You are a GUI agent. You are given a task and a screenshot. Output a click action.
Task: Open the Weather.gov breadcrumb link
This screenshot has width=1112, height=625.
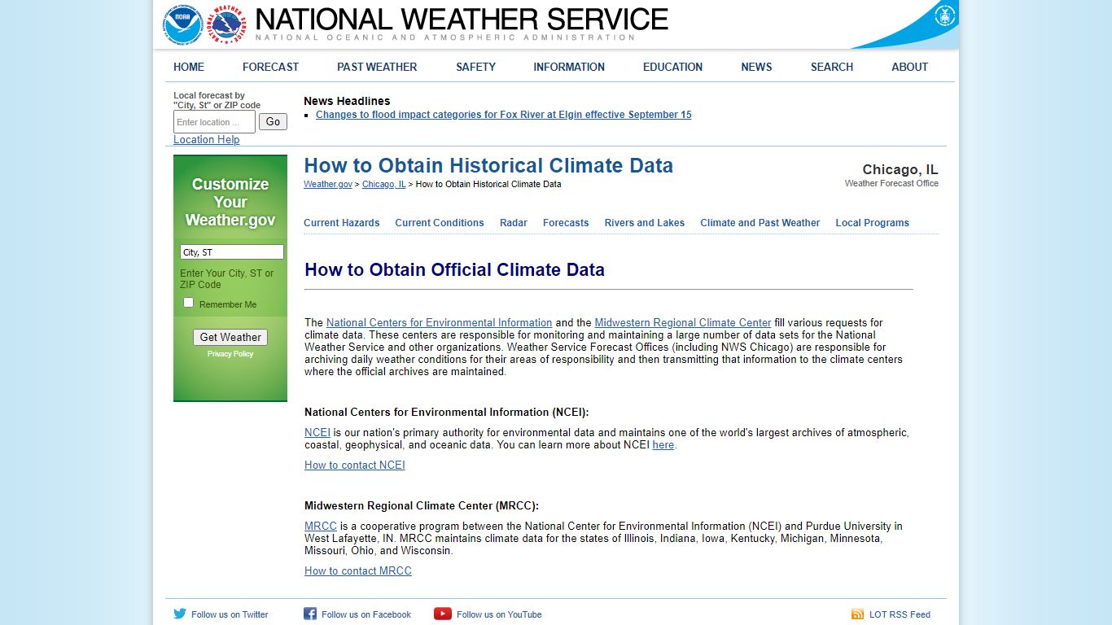(328, 184)
